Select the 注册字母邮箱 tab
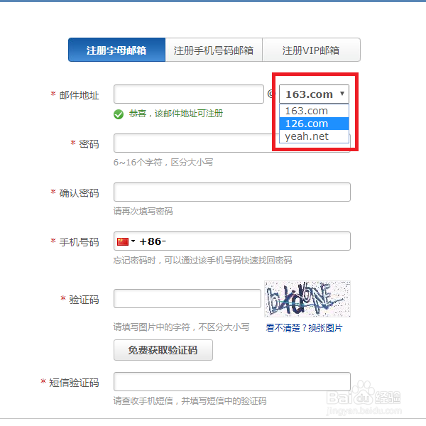 click(117, 50)
